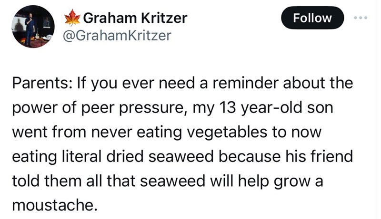The image size is (381, 219).
Task: Click the word "now" ending the third line
Action: point(310,133)
